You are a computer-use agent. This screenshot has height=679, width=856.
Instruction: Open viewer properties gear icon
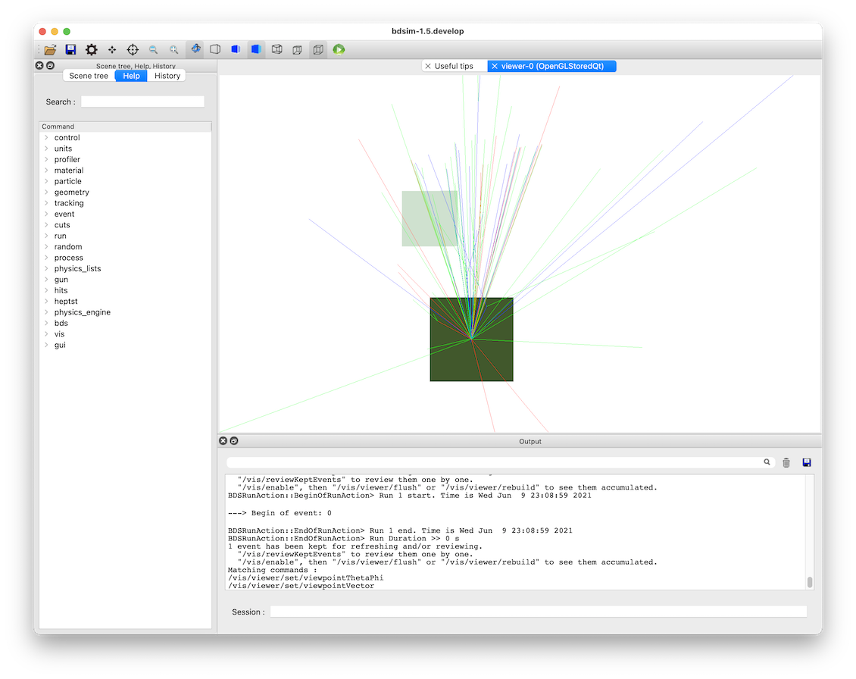pyautogui.click(x=91, y=50)
